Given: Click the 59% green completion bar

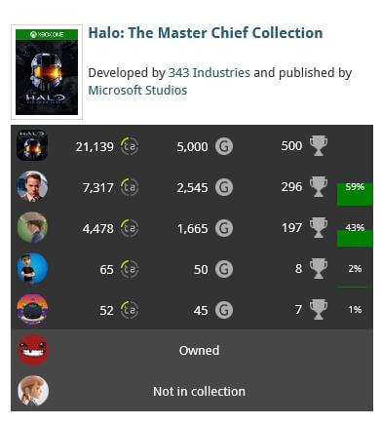Looking at the screenshot, I should tap(355, 194).
